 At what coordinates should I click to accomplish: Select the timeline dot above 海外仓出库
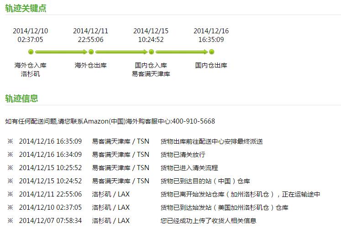click(x=91, y=52)
